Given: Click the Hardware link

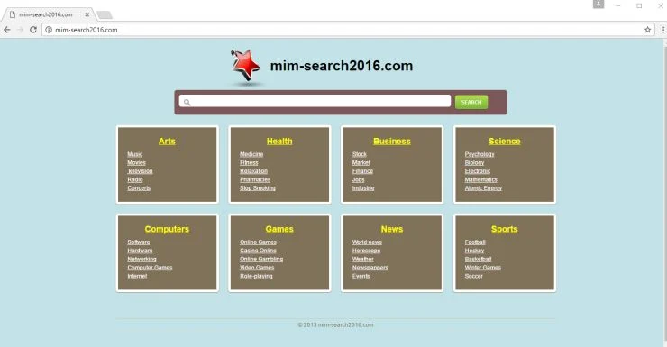Looking at the screenshot, I should [x=140, y=251].
